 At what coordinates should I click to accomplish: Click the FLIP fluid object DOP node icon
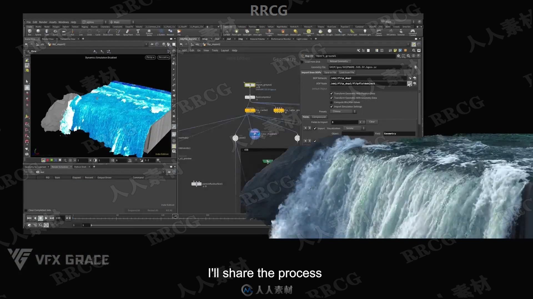(x=409, y=84)
